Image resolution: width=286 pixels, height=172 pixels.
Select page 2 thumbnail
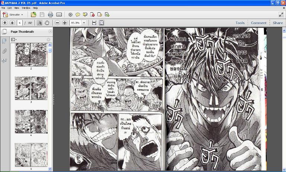click(31, 55)
